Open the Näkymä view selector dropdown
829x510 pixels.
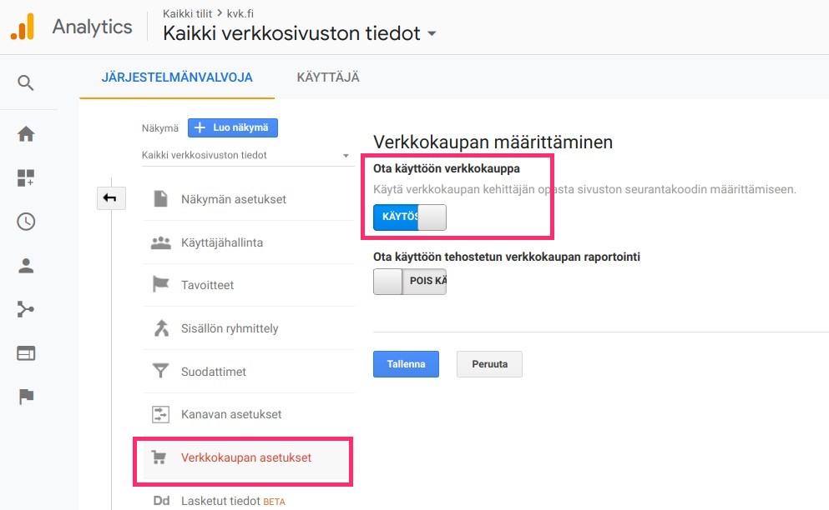(245, 155)
